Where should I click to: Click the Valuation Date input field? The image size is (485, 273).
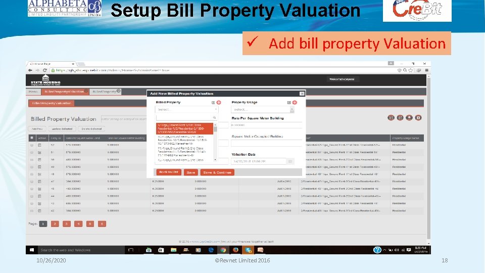point(259,161)
